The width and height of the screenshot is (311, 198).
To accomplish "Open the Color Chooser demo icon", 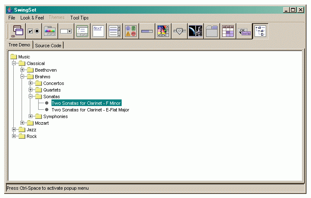I will (x=50, y=31).
